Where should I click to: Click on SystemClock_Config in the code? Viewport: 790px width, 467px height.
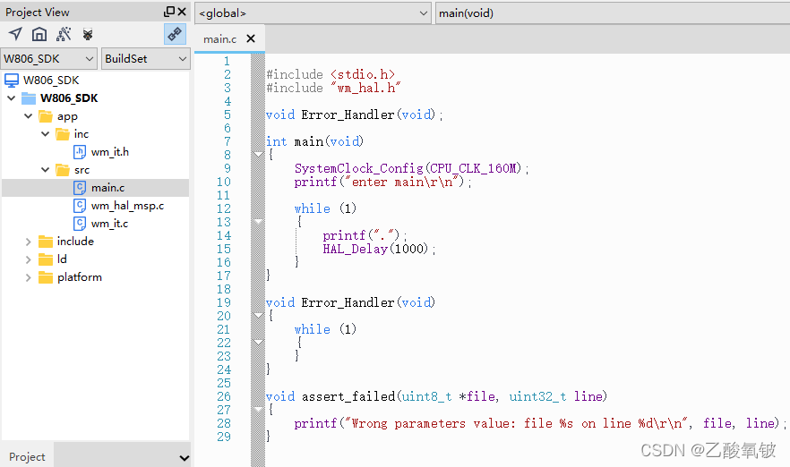pyautogui.click(x=358, y=168)
